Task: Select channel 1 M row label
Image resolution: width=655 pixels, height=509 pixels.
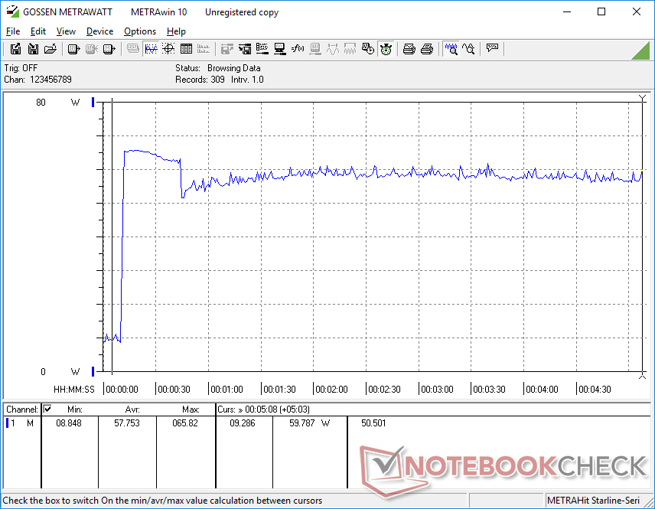Action: pyautogui.click(x=21, y=423)
